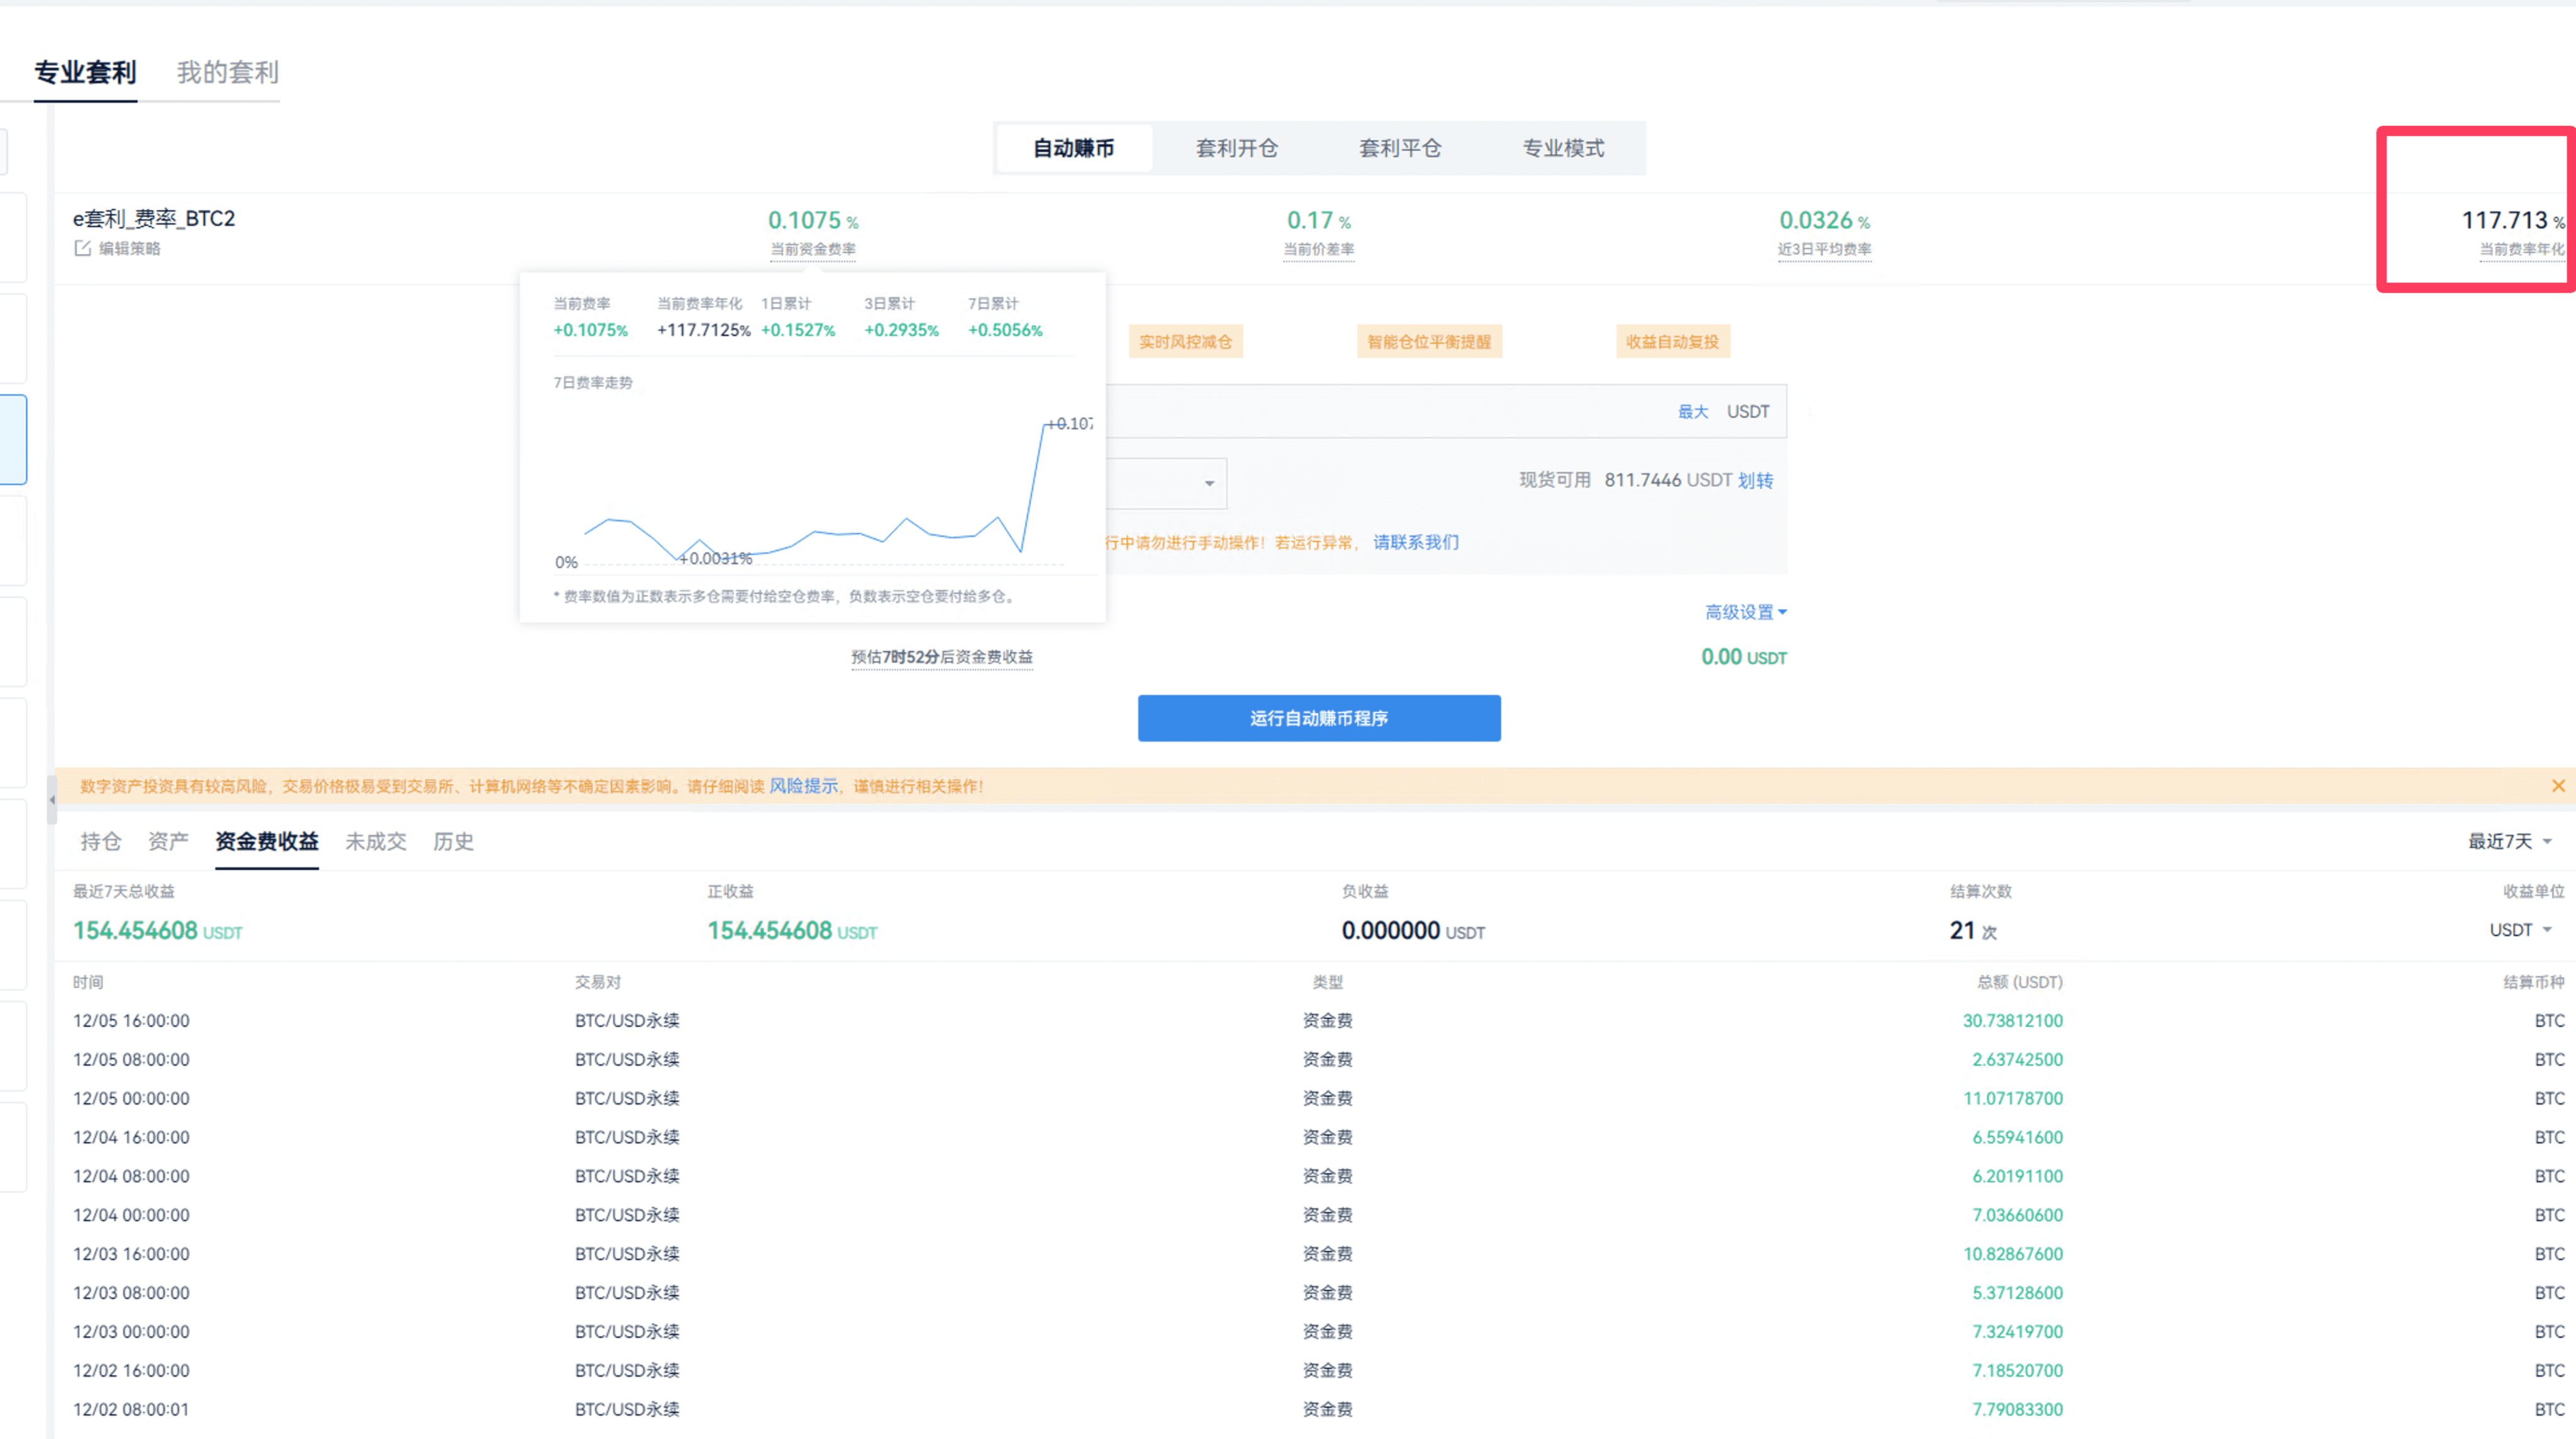
Task: Click the strategy name e套利_费率_BTC2
Action: coord(154,218)
